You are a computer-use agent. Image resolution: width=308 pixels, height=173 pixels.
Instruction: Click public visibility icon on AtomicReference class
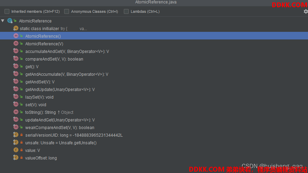pyautogui.click(x=15, y=20)
